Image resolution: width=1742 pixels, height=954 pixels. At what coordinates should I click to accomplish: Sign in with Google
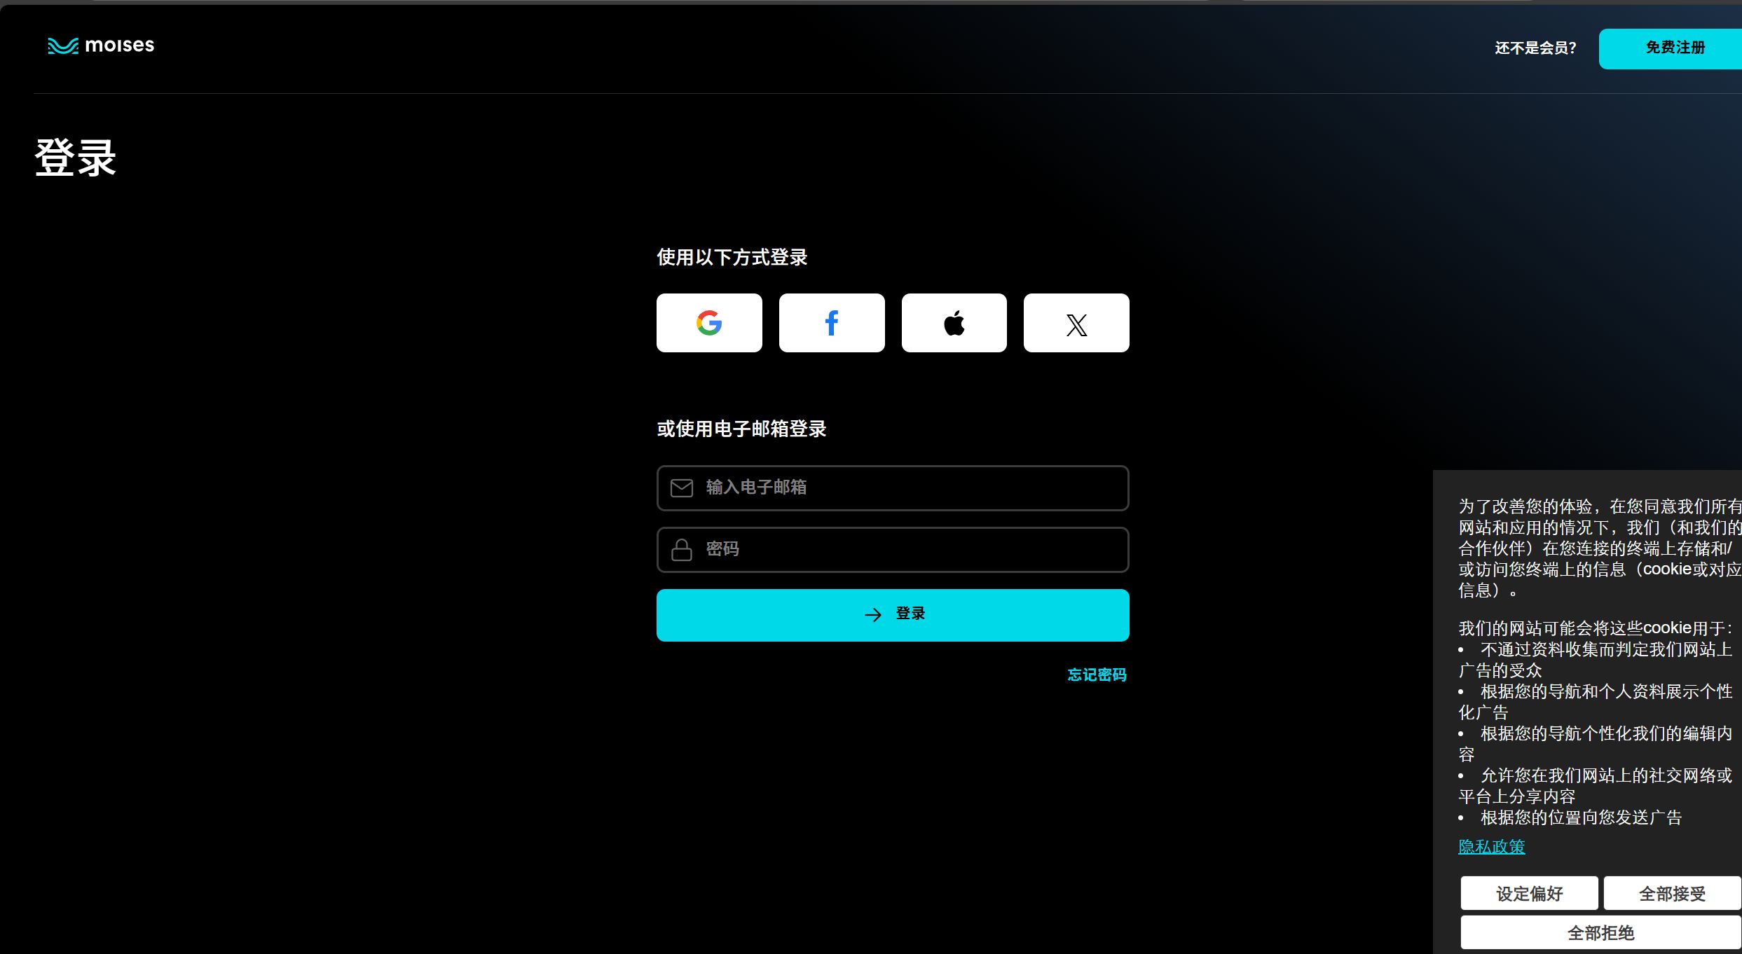(x=709, y=323)
